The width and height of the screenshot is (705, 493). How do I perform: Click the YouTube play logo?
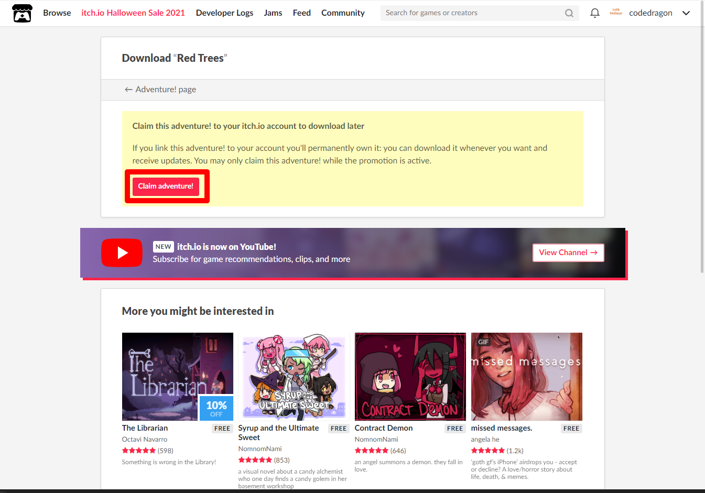[x=122, y=253]
